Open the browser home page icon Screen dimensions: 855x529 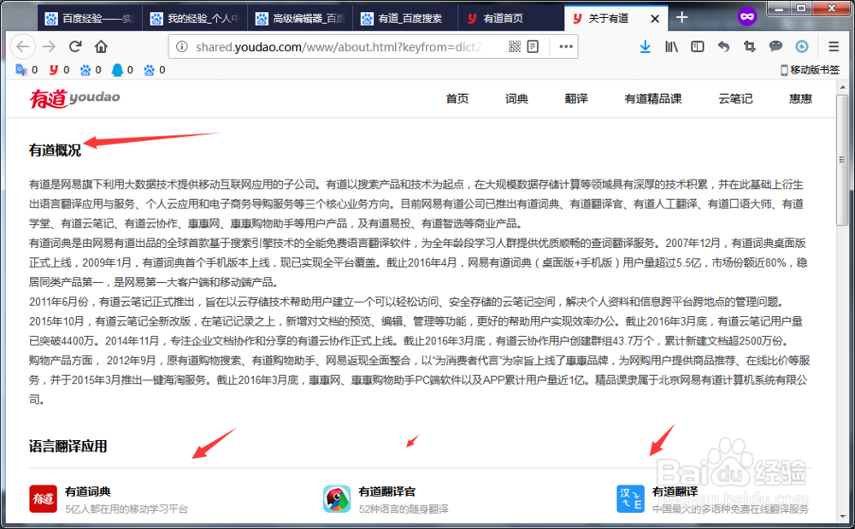click(101, 47)
